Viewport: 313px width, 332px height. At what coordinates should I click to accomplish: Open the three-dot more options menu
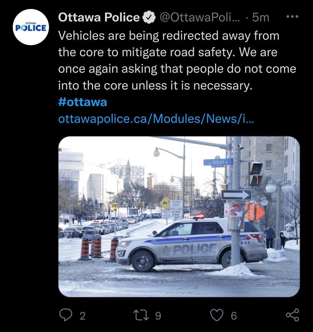tap(292, 17)
